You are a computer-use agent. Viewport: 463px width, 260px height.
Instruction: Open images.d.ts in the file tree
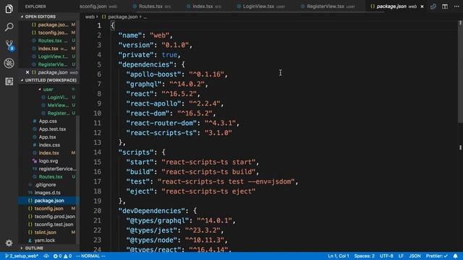pyautogui.click(x=47, y=193)
